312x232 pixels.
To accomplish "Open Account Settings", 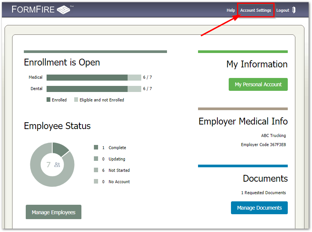I will click(256, 10).
